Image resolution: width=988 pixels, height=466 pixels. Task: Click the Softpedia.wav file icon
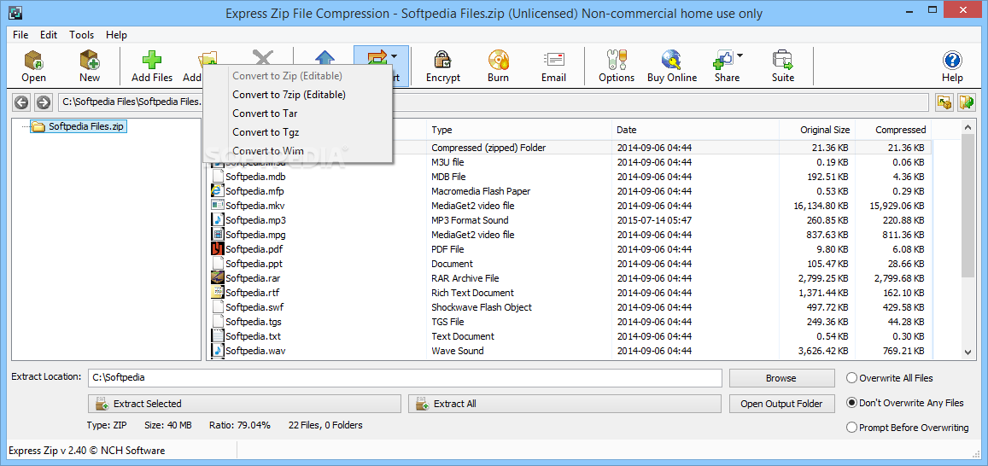pyautogui.click(x=218, y=351)
